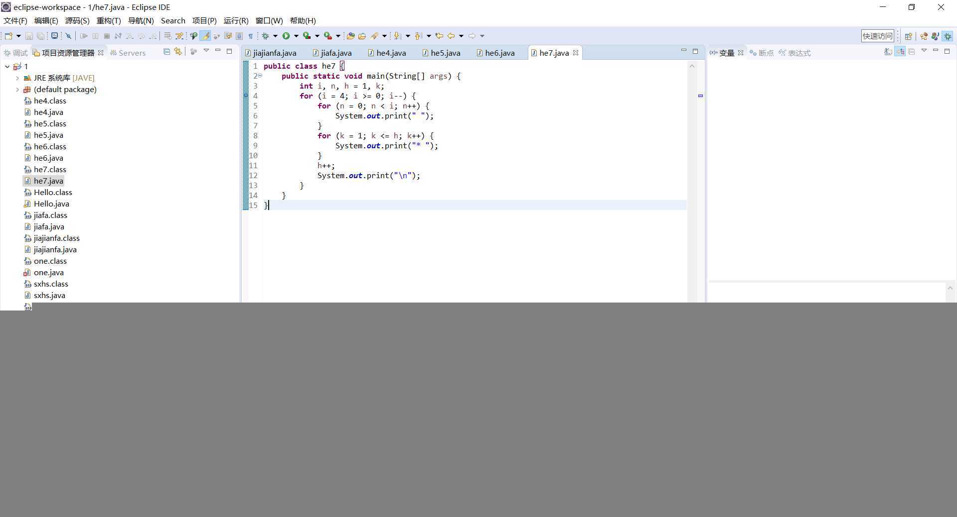Click the Open Perspective icon
Image resolution: width=957 pixels, height=517 pixels.
point(908,36)
